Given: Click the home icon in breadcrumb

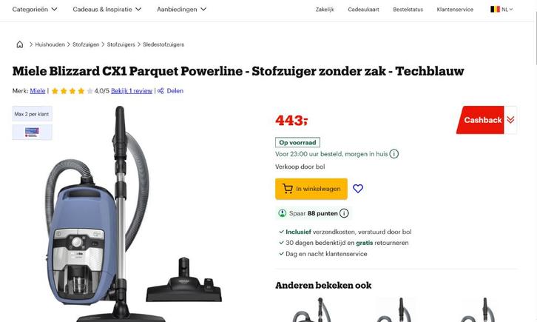Looking at the screenshot, I should coord(20,44).
